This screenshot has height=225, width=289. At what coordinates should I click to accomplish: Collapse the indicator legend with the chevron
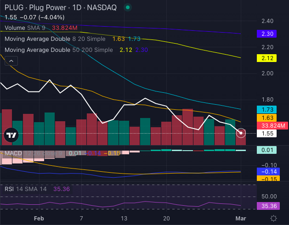tap(11, 61)
